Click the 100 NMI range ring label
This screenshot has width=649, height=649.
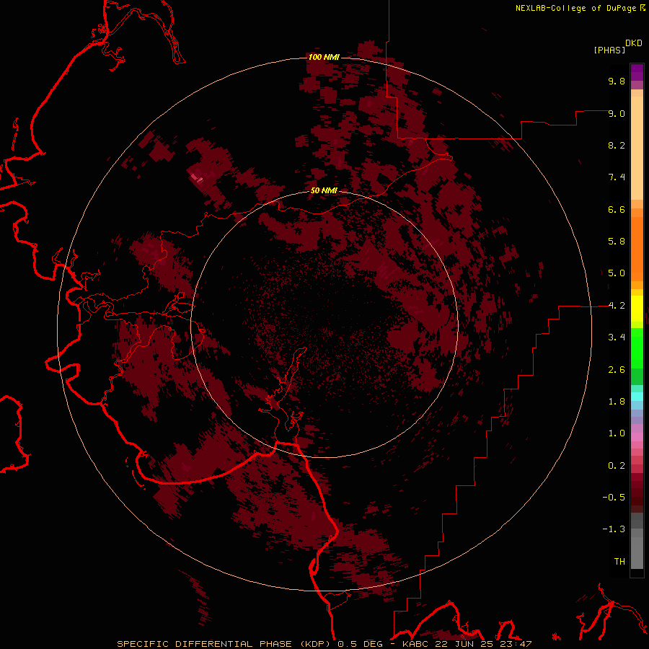(x=324, y=57)
